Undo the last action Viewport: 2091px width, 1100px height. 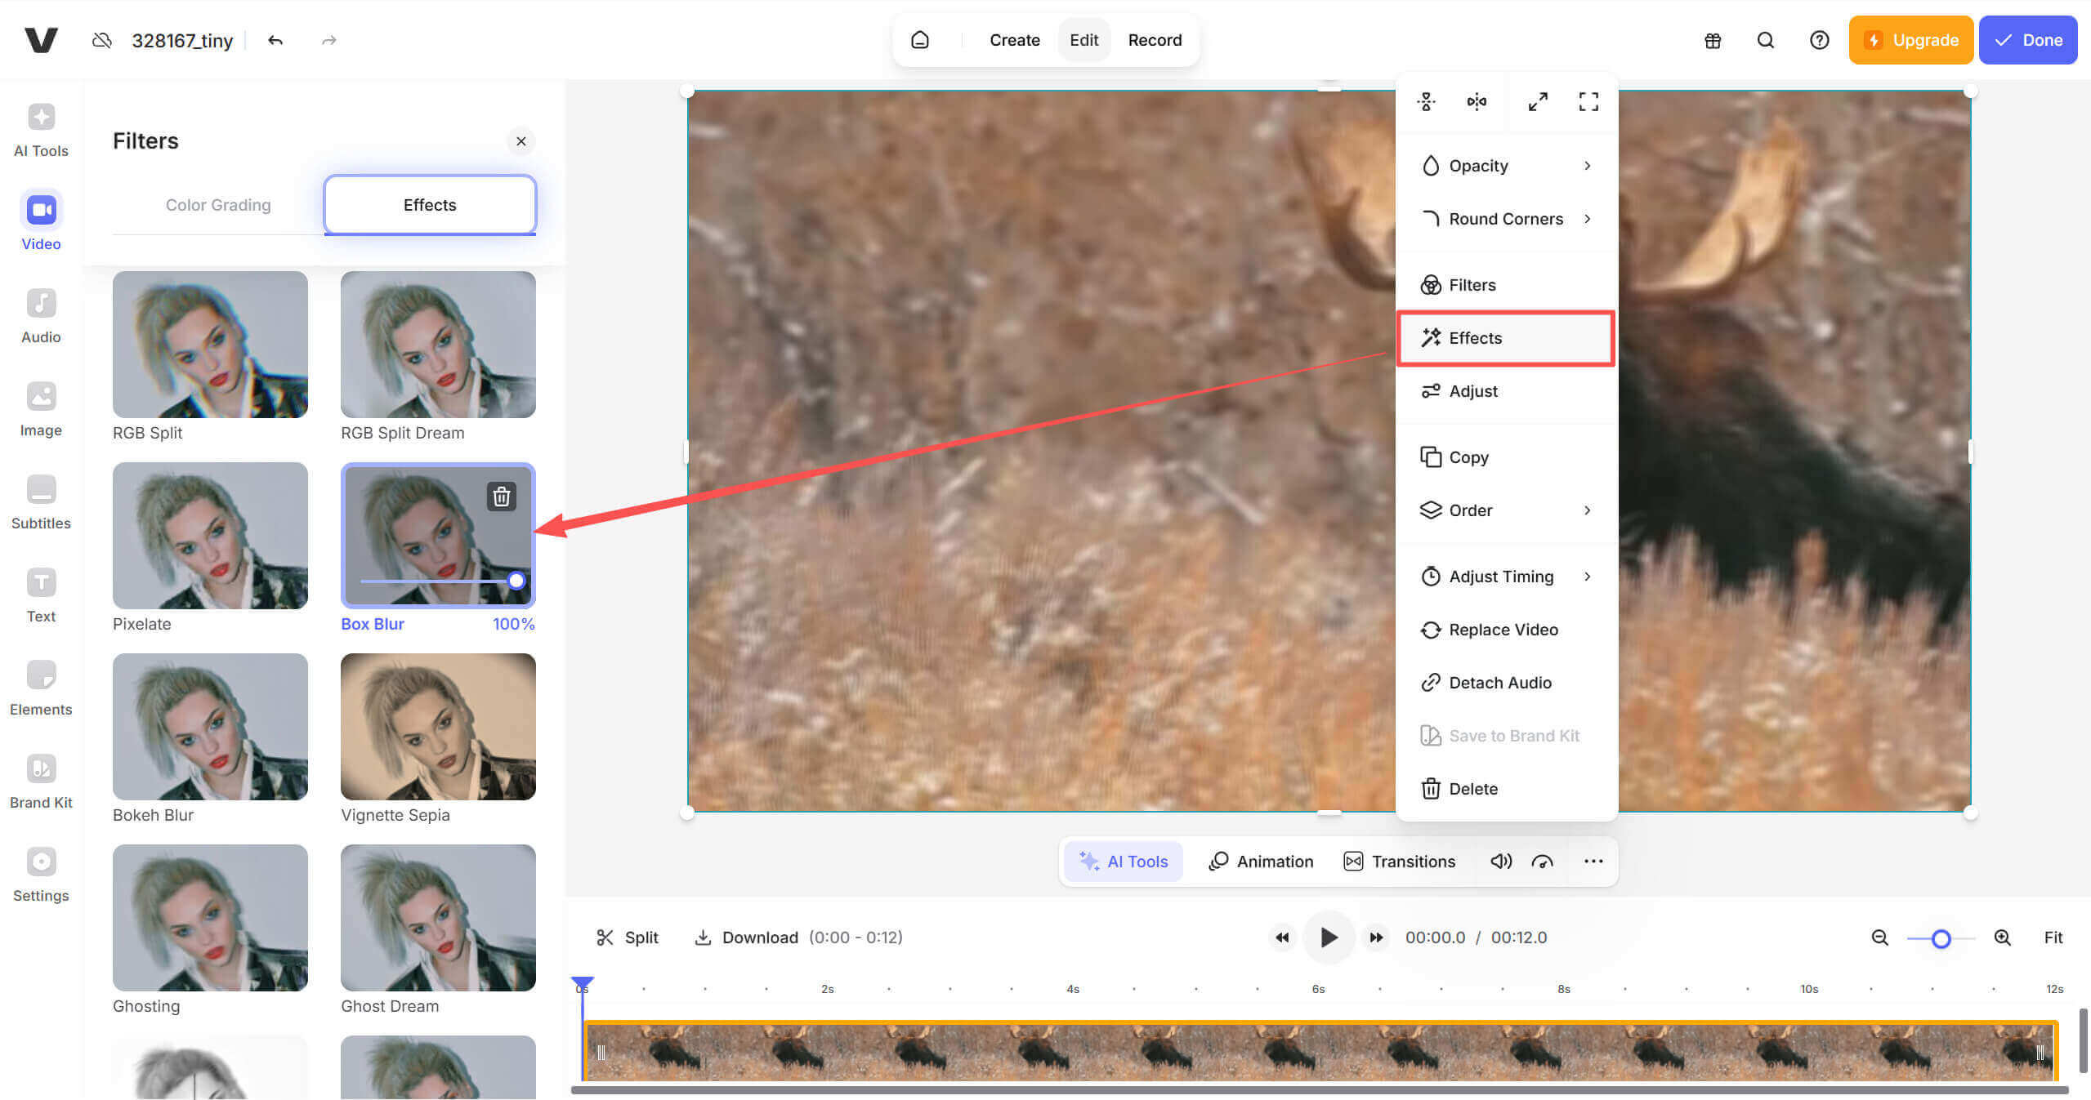pyautogui.click(x=275, y=39)
